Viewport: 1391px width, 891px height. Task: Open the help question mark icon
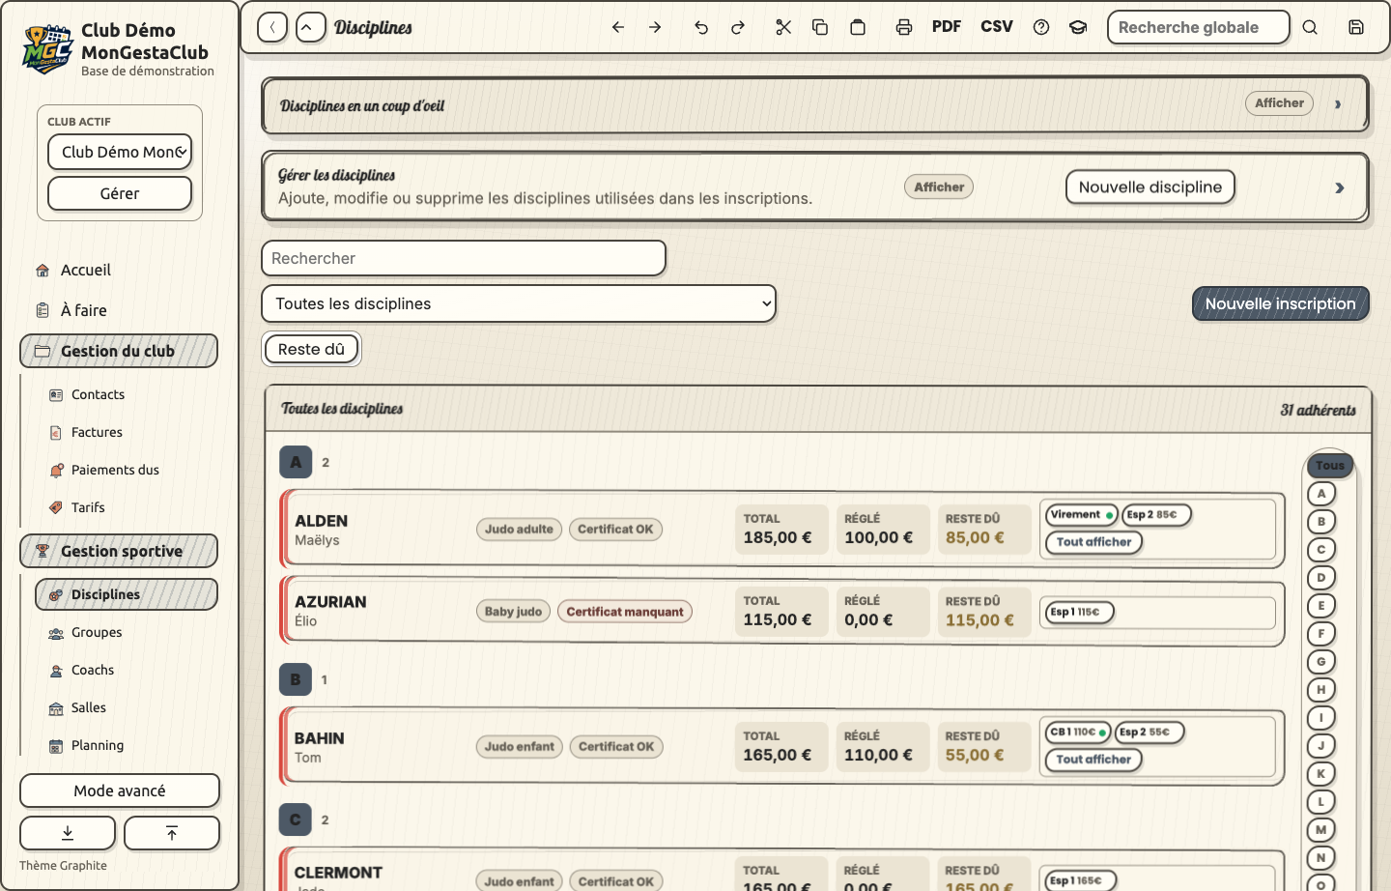(x=1041, y=27)
